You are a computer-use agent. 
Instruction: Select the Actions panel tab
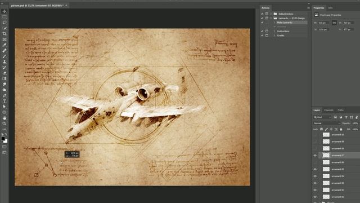coord(265,8)
